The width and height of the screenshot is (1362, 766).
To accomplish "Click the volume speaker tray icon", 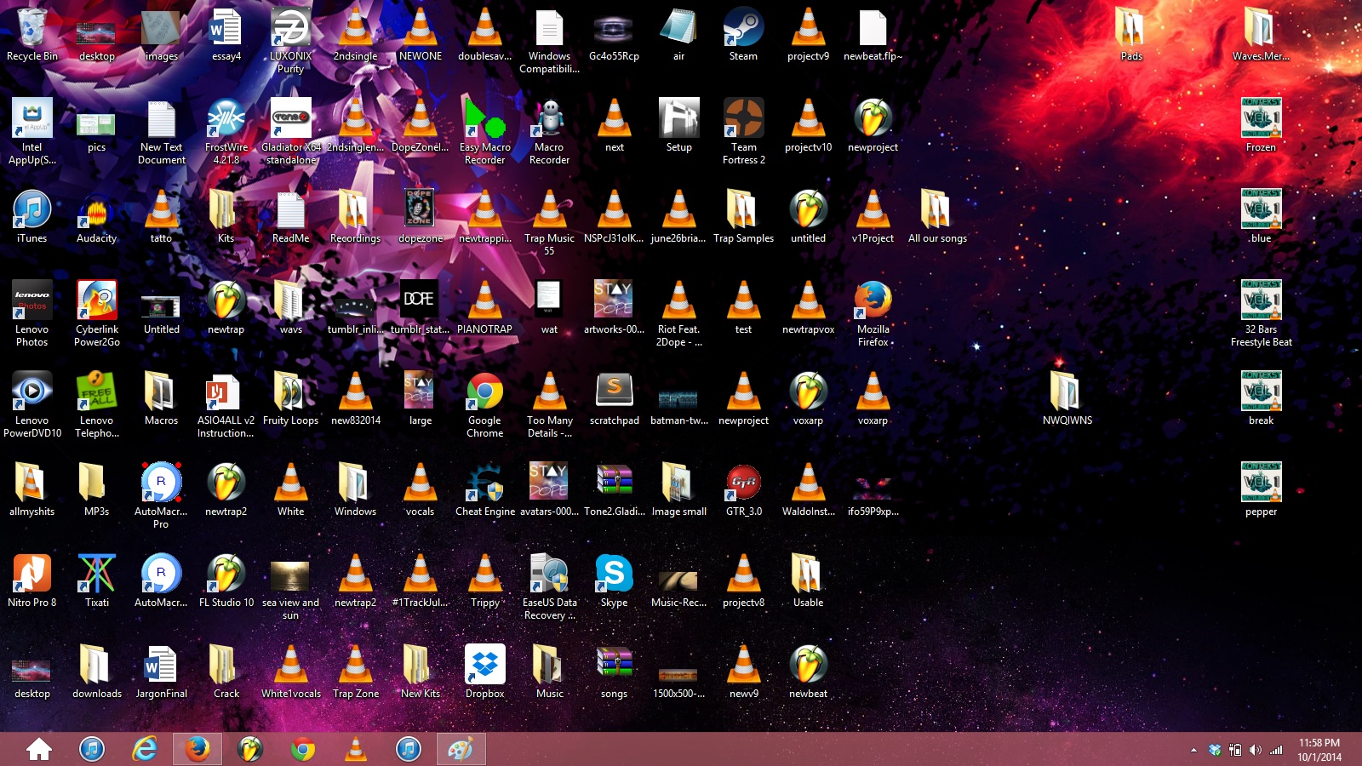I will 1255,750.
